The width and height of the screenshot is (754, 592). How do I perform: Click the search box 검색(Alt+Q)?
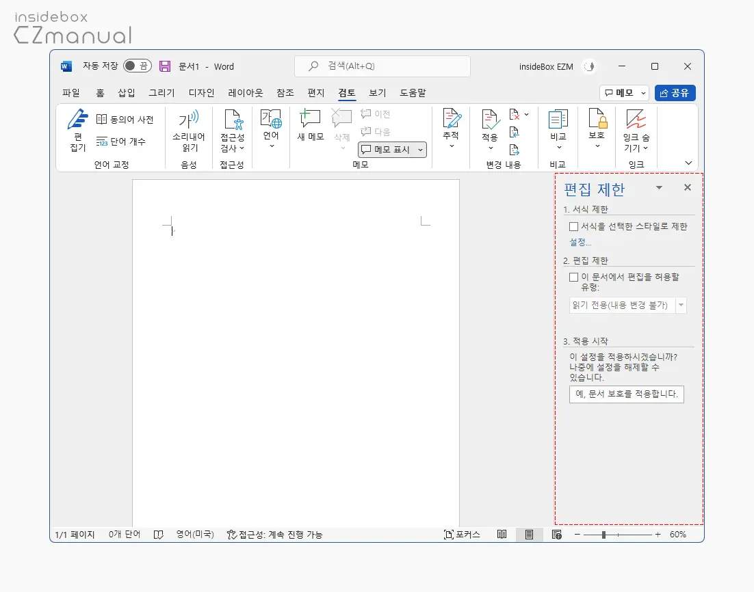[x=382, y=66]
